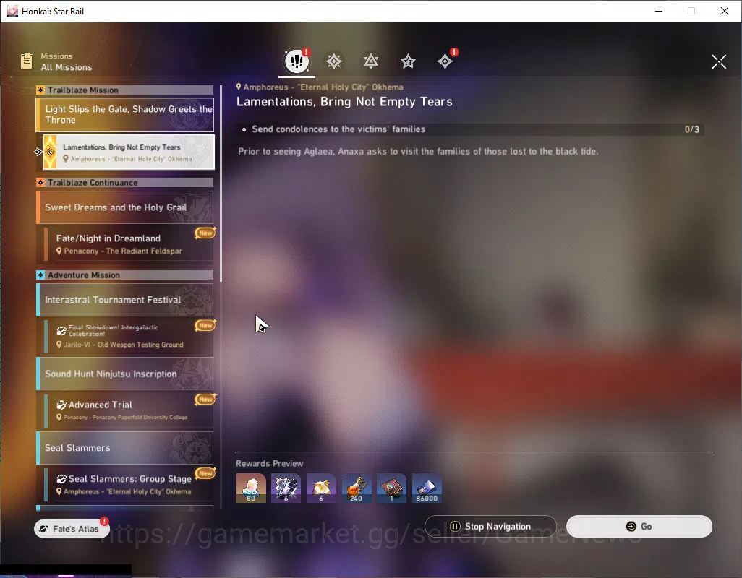The image size is (742, 578).
Task: Open Fate's Atlas
Action: (72, 528)
